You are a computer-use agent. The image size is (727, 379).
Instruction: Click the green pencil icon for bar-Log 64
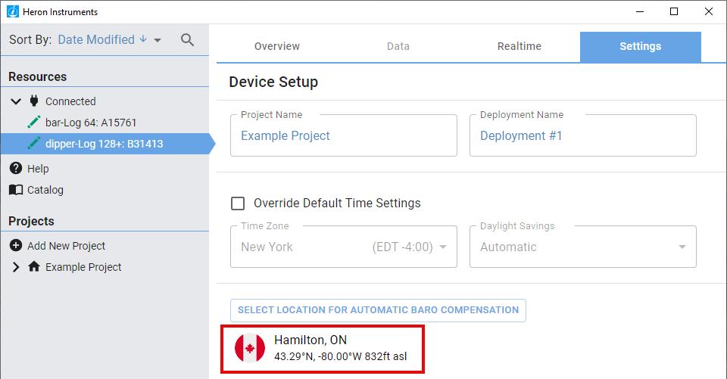pyautogui.click(x=33, y=122)
